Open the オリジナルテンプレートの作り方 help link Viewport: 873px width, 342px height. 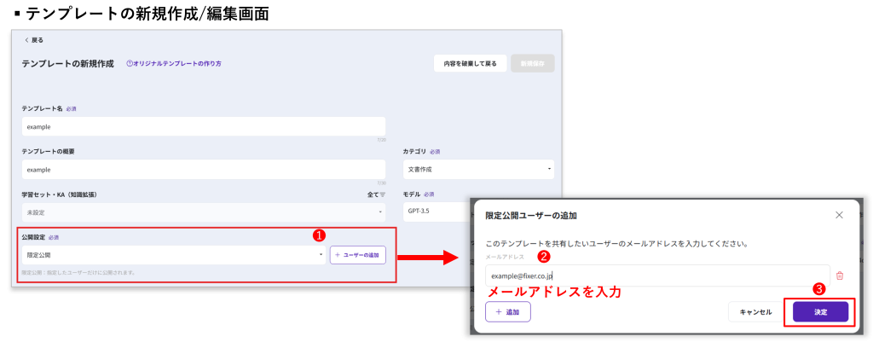coord(174,64)
